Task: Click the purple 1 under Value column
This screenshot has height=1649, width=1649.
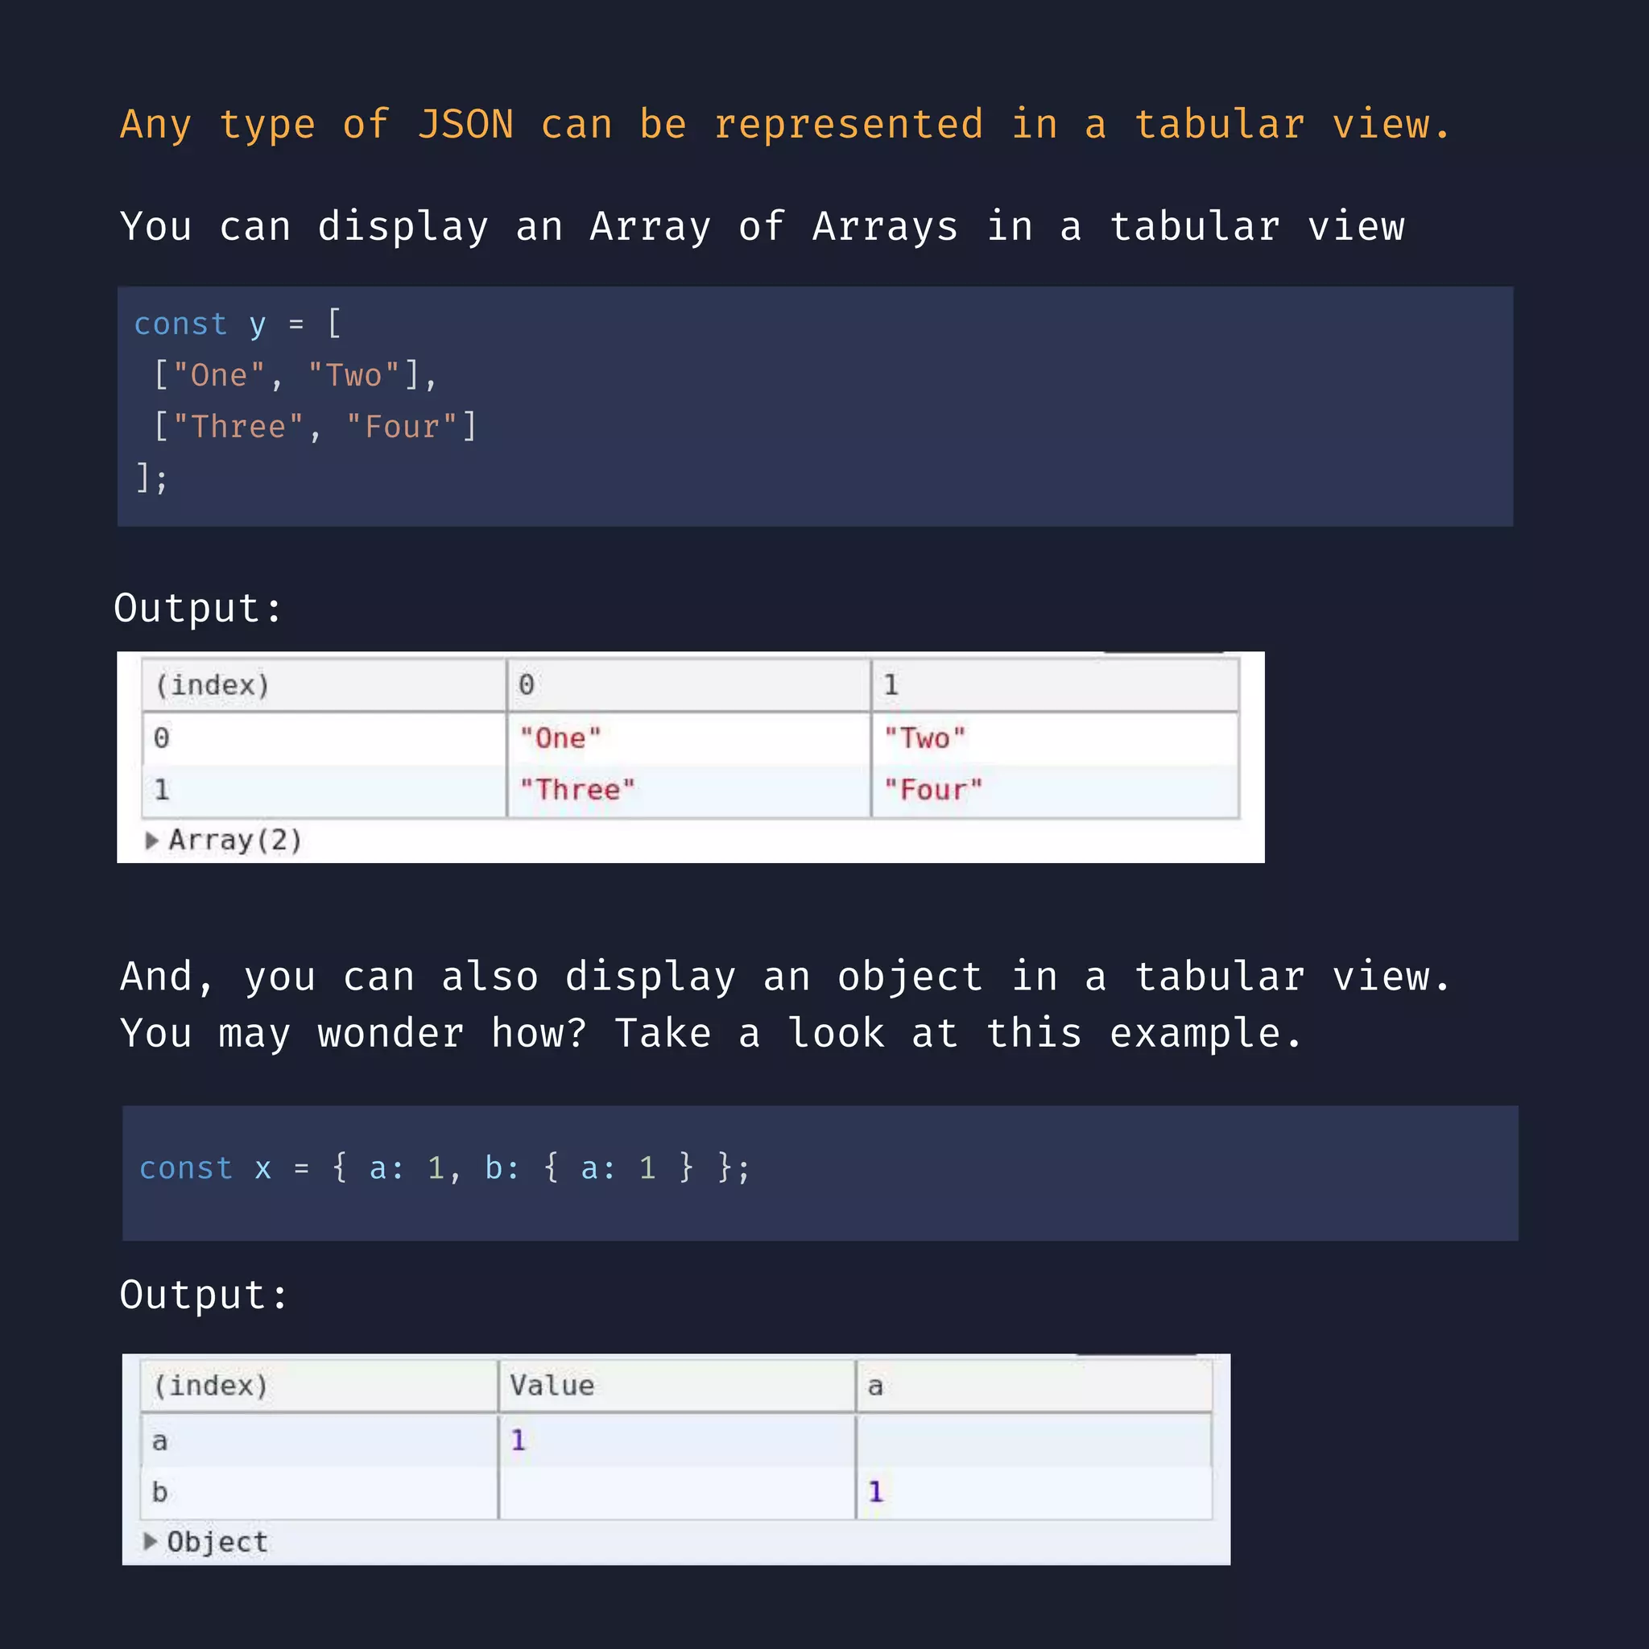Action: point(518,1440)
